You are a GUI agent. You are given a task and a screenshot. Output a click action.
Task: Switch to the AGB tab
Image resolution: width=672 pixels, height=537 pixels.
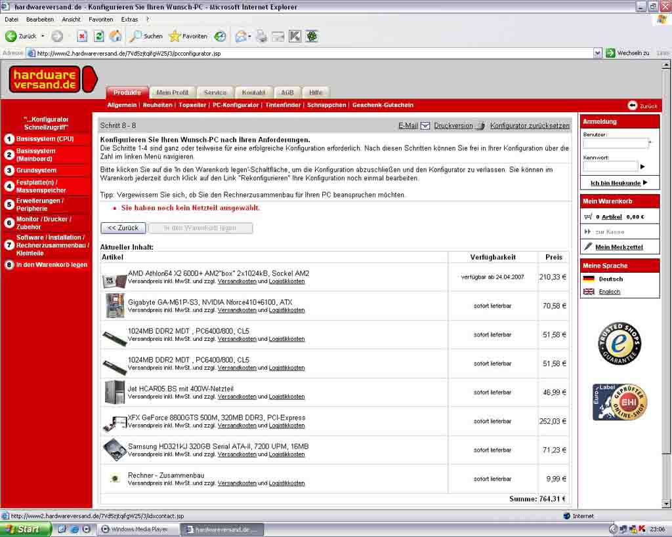(287, 92)
